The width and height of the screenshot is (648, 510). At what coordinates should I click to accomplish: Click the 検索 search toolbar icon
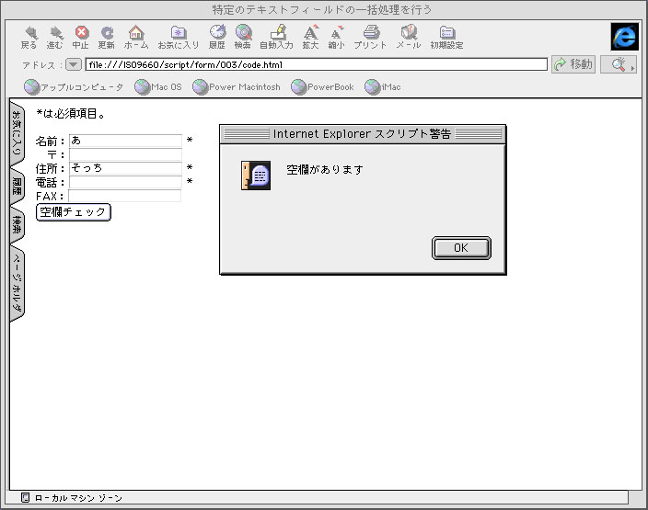tap(243, 37)
